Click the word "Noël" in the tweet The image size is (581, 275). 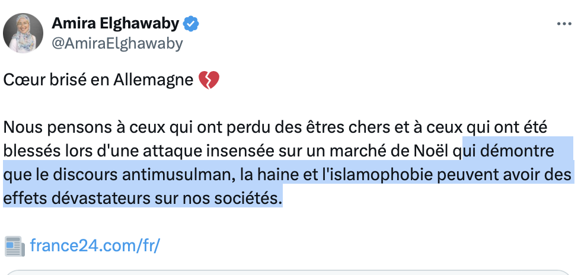coord(438,152)
